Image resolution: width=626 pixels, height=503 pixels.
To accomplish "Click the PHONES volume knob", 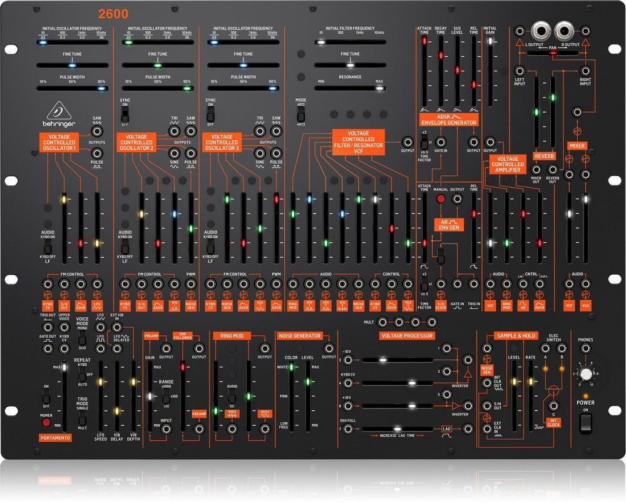I will coord(586,373).
